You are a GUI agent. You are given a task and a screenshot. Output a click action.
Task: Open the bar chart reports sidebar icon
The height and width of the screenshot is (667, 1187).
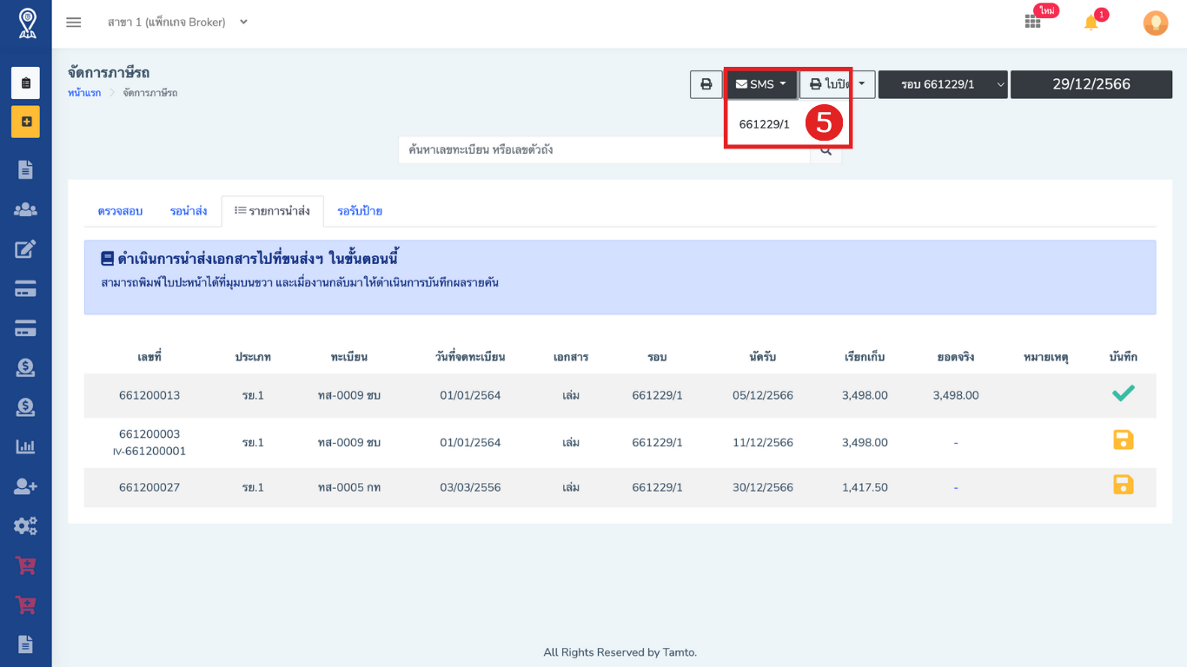[25, 446]
